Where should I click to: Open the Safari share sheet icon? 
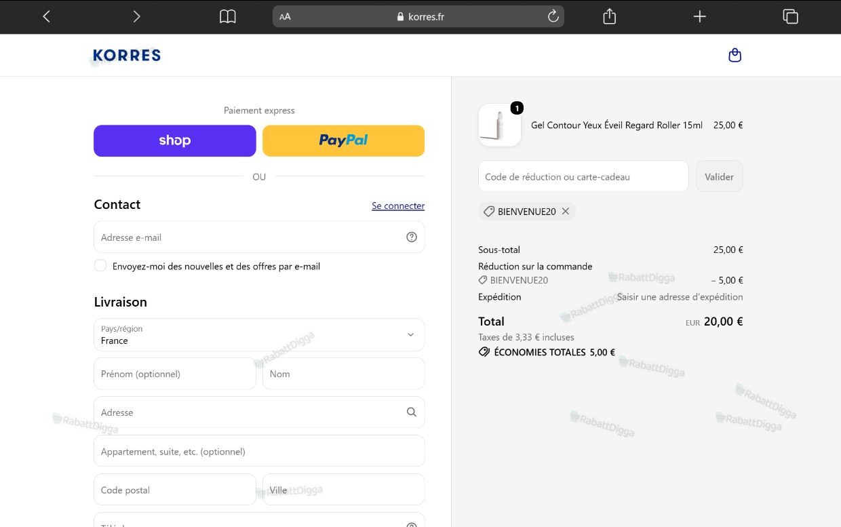610,16
